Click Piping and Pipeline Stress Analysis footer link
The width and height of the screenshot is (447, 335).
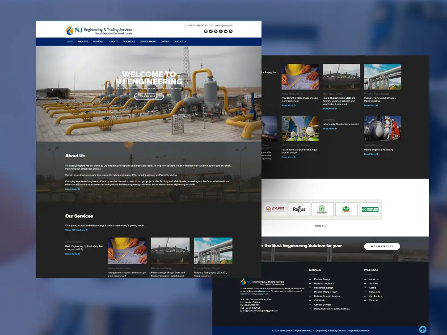tap(332, 309)
